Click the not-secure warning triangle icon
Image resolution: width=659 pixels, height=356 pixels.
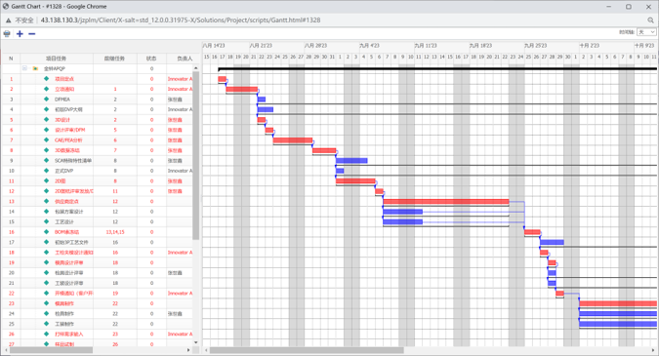(8, 20)
